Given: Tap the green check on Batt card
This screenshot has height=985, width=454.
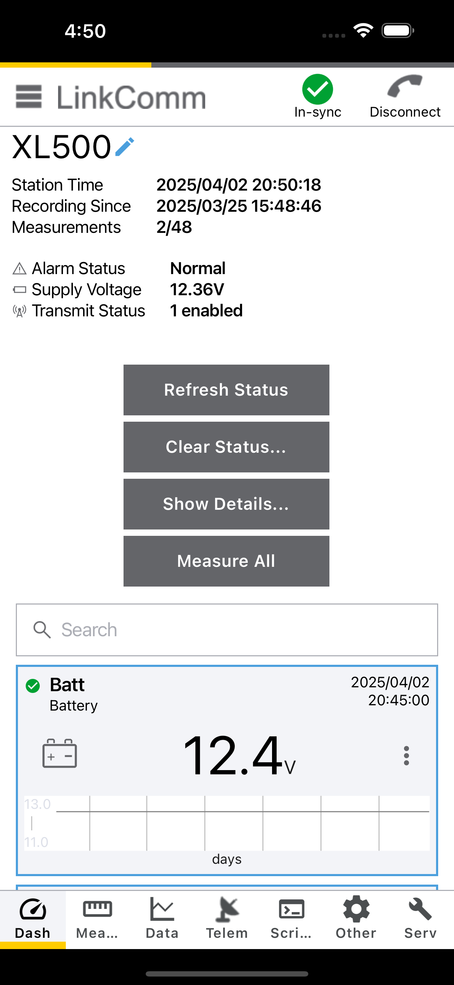Looking at the screenshot, I should 33,686.
